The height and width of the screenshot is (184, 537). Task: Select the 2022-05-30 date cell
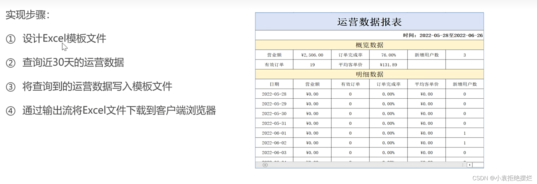(274, 113)
